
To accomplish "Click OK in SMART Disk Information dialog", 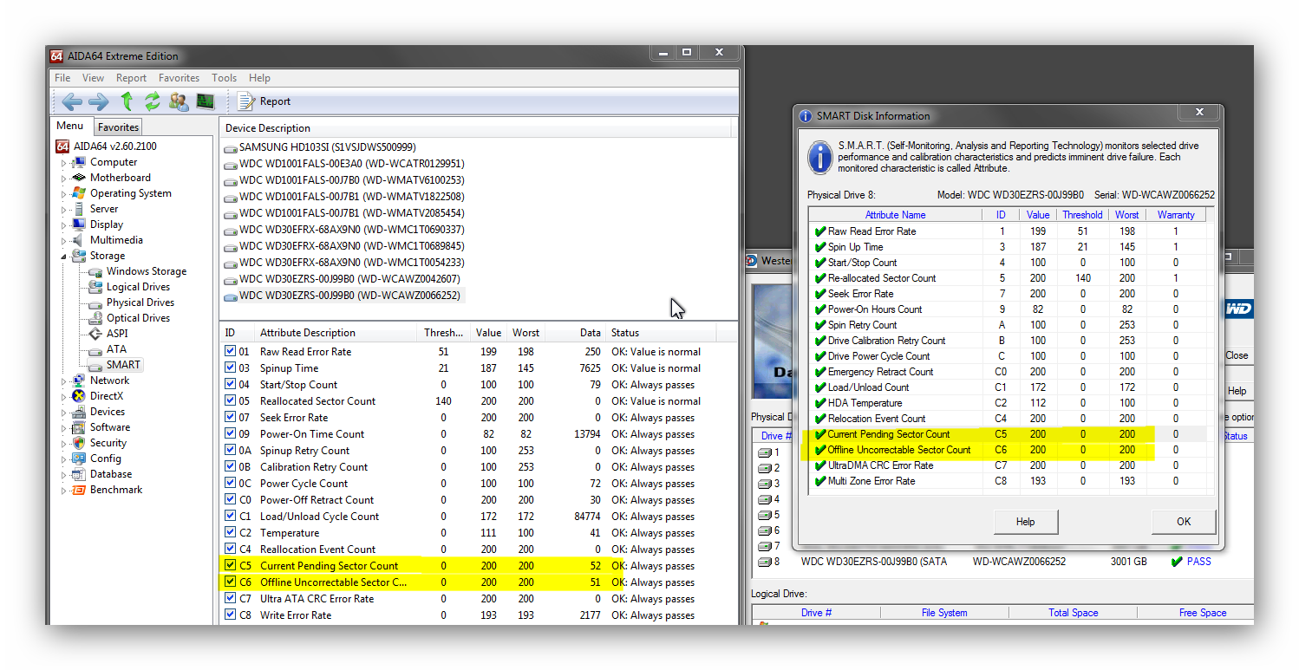I will [x=1184, y=522].
